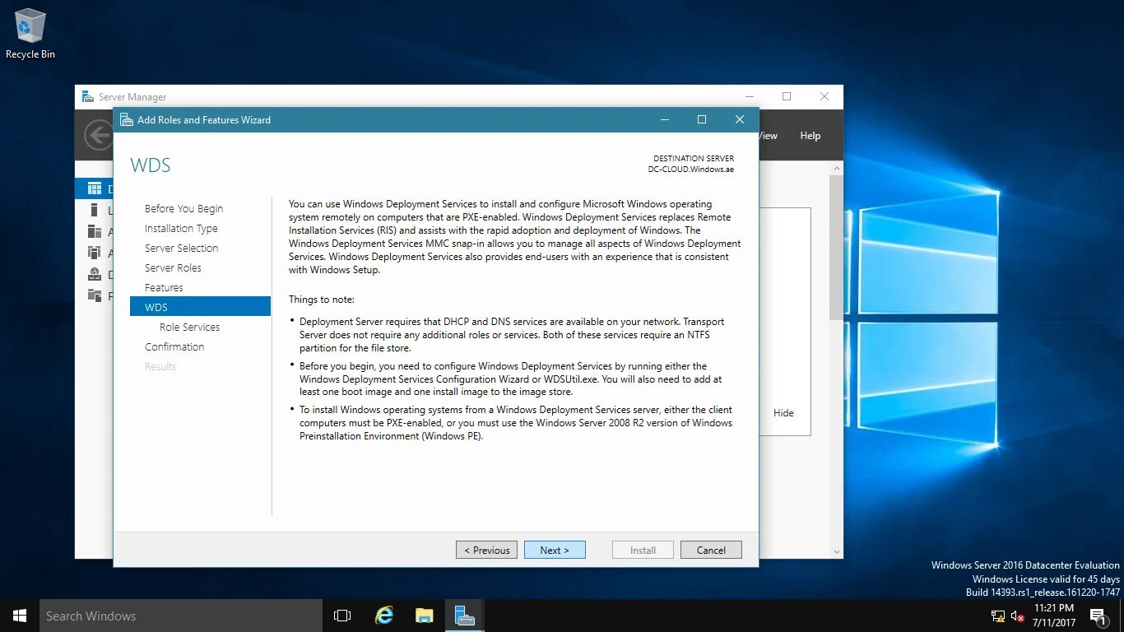Open Task View in the taskbar
This screenshot has height=632, width=1124.
[342, 616]
